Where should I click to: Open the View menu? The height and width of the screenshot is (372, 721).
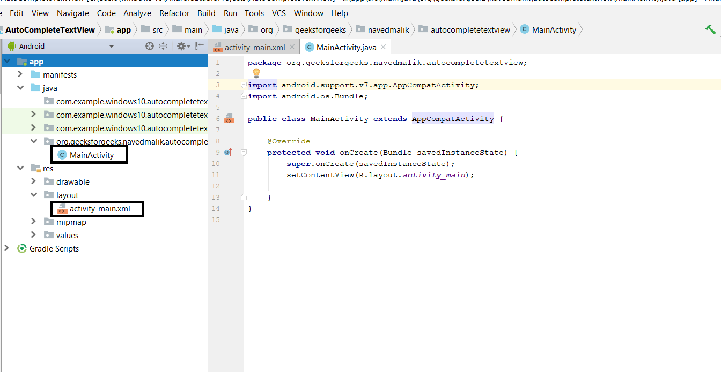[x=40, y=13]
